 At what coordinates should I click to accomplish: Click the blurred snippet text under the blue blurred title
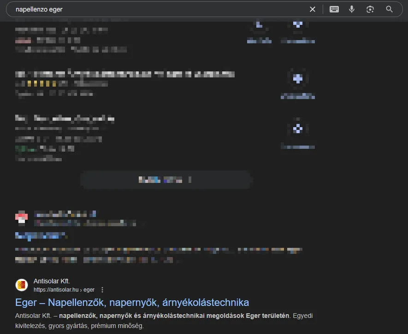(159, 255)
